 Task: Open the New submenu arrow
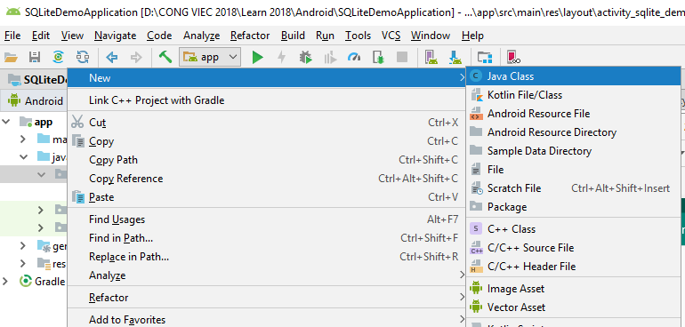point(462,78)
